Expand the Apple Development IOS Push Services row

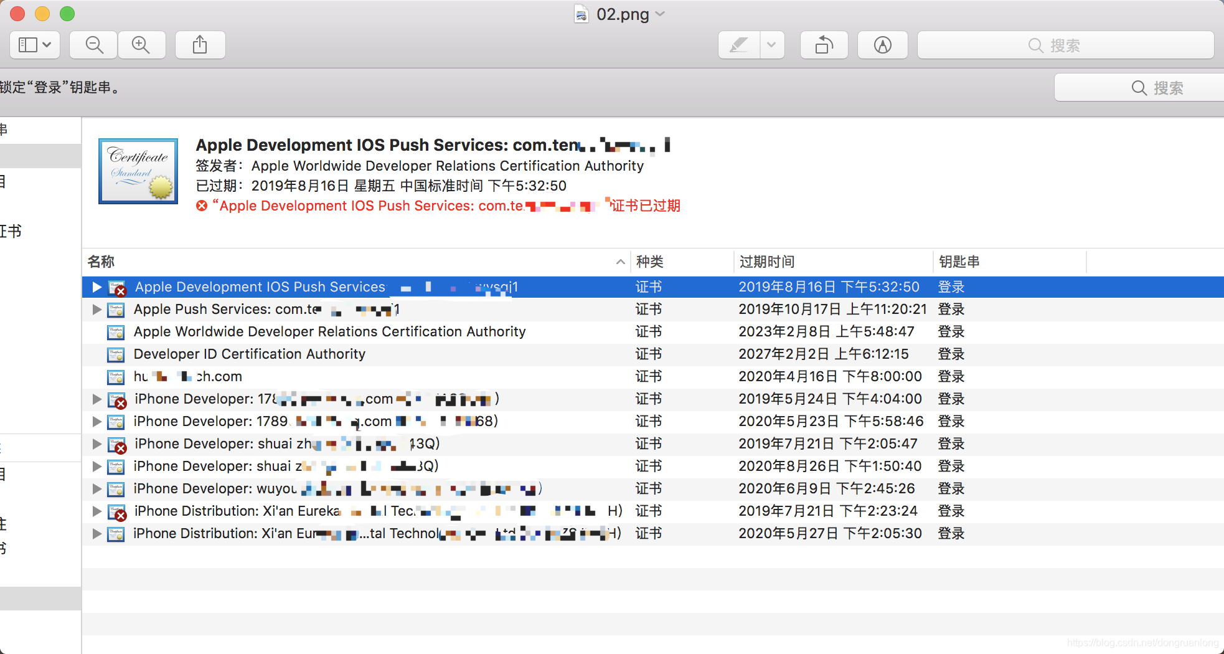97,287
